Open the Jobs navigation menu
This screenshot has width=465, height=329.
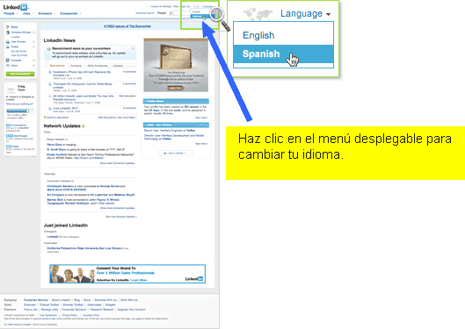coord(28,14)
